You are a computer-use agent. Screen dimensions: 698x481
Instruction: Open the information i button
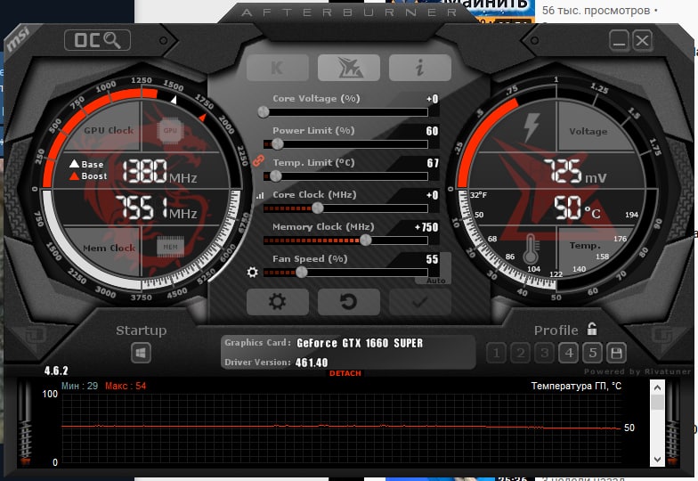tap(420, 68)
